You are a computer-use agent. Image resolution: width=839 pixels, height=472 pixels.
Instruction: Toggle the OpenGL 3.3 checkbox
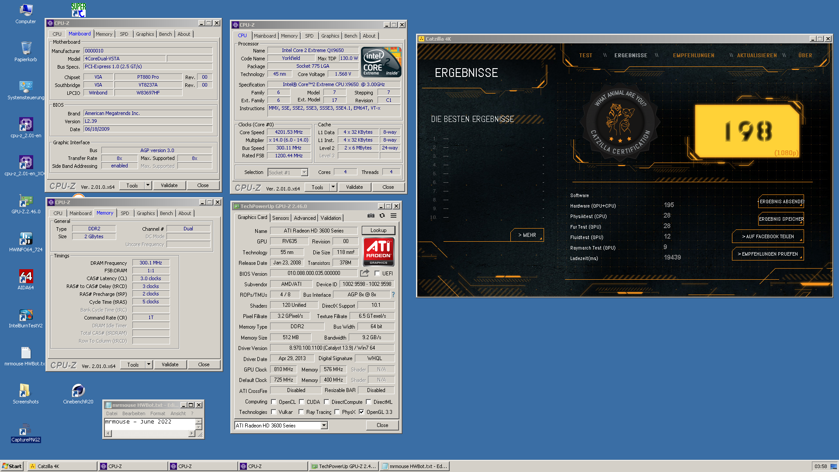click(361, 412)
